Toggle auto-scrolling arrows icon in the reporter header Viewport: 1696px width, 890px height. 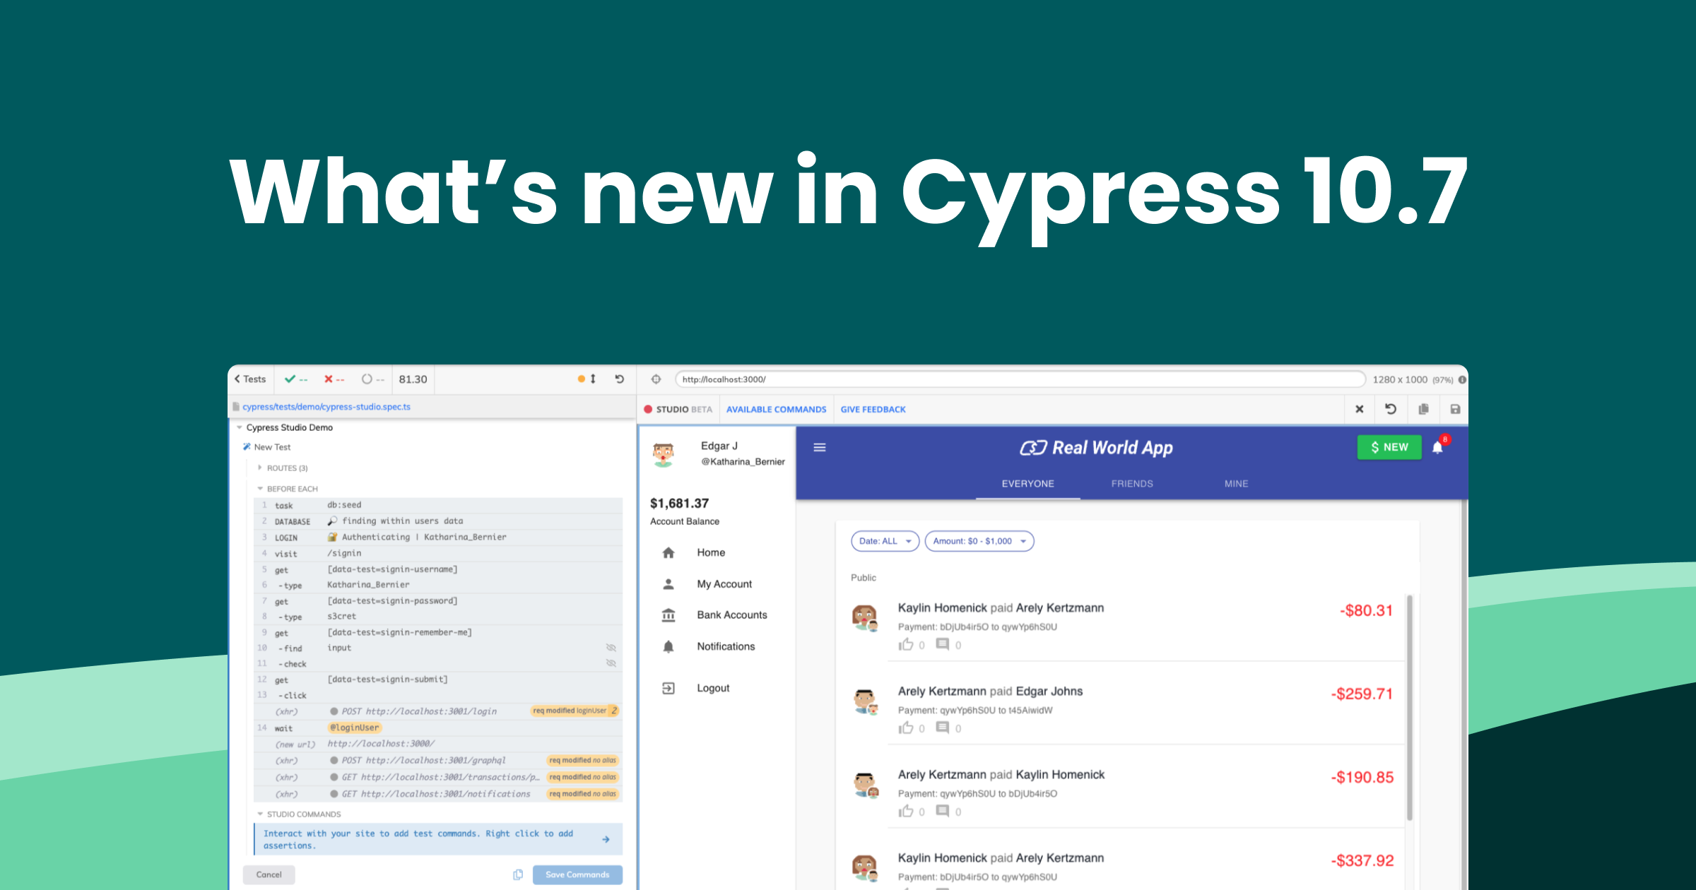click(x=593, y=379)
